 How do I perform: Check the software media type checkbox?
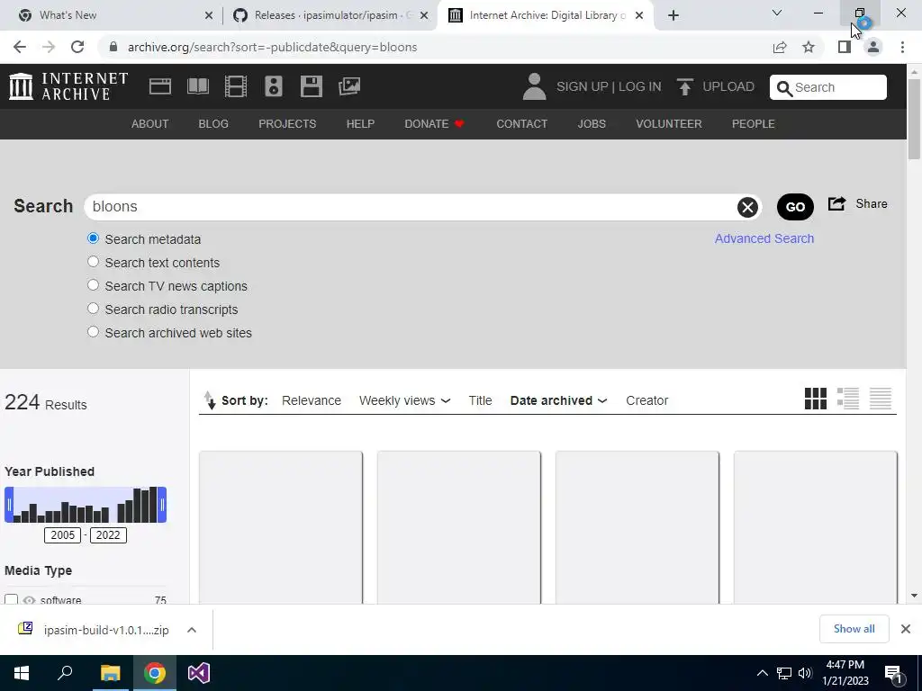[x=11, y=599]
